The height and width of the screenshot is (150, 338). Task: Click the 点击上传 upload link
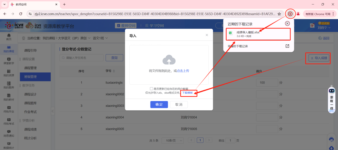(x=183, y=71)
